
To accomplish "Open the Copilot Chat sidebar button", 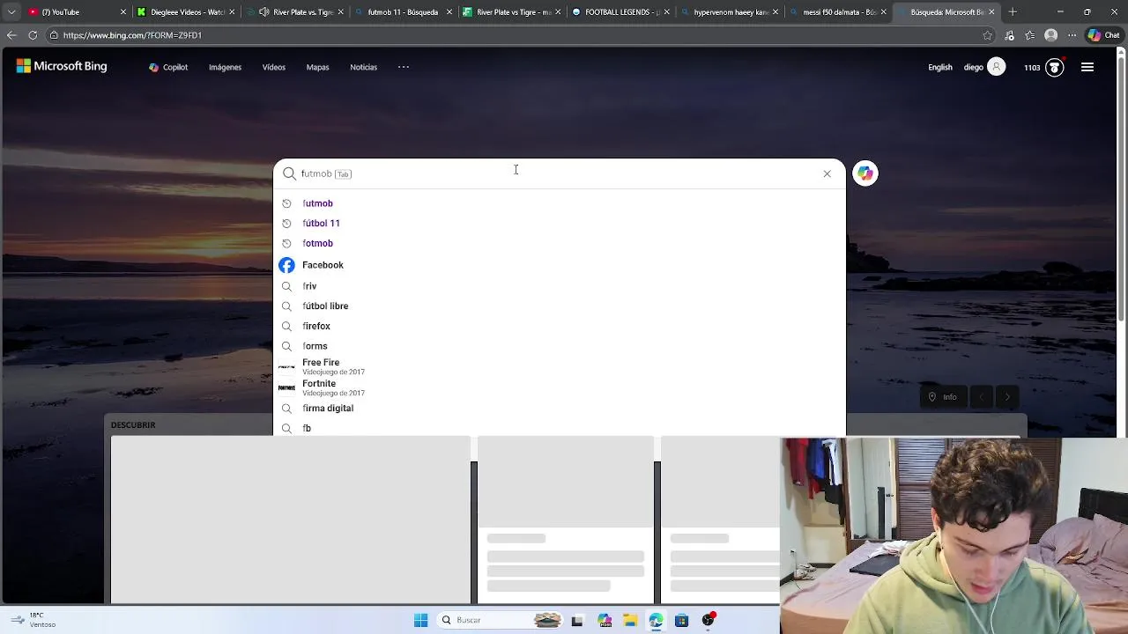I will click(1103, 35).
